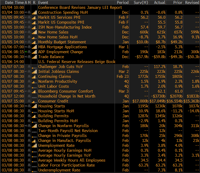Click relevance bars for Change in Nonfarm Payrolls
Viewport: 200px width, 173px height.
34,126
